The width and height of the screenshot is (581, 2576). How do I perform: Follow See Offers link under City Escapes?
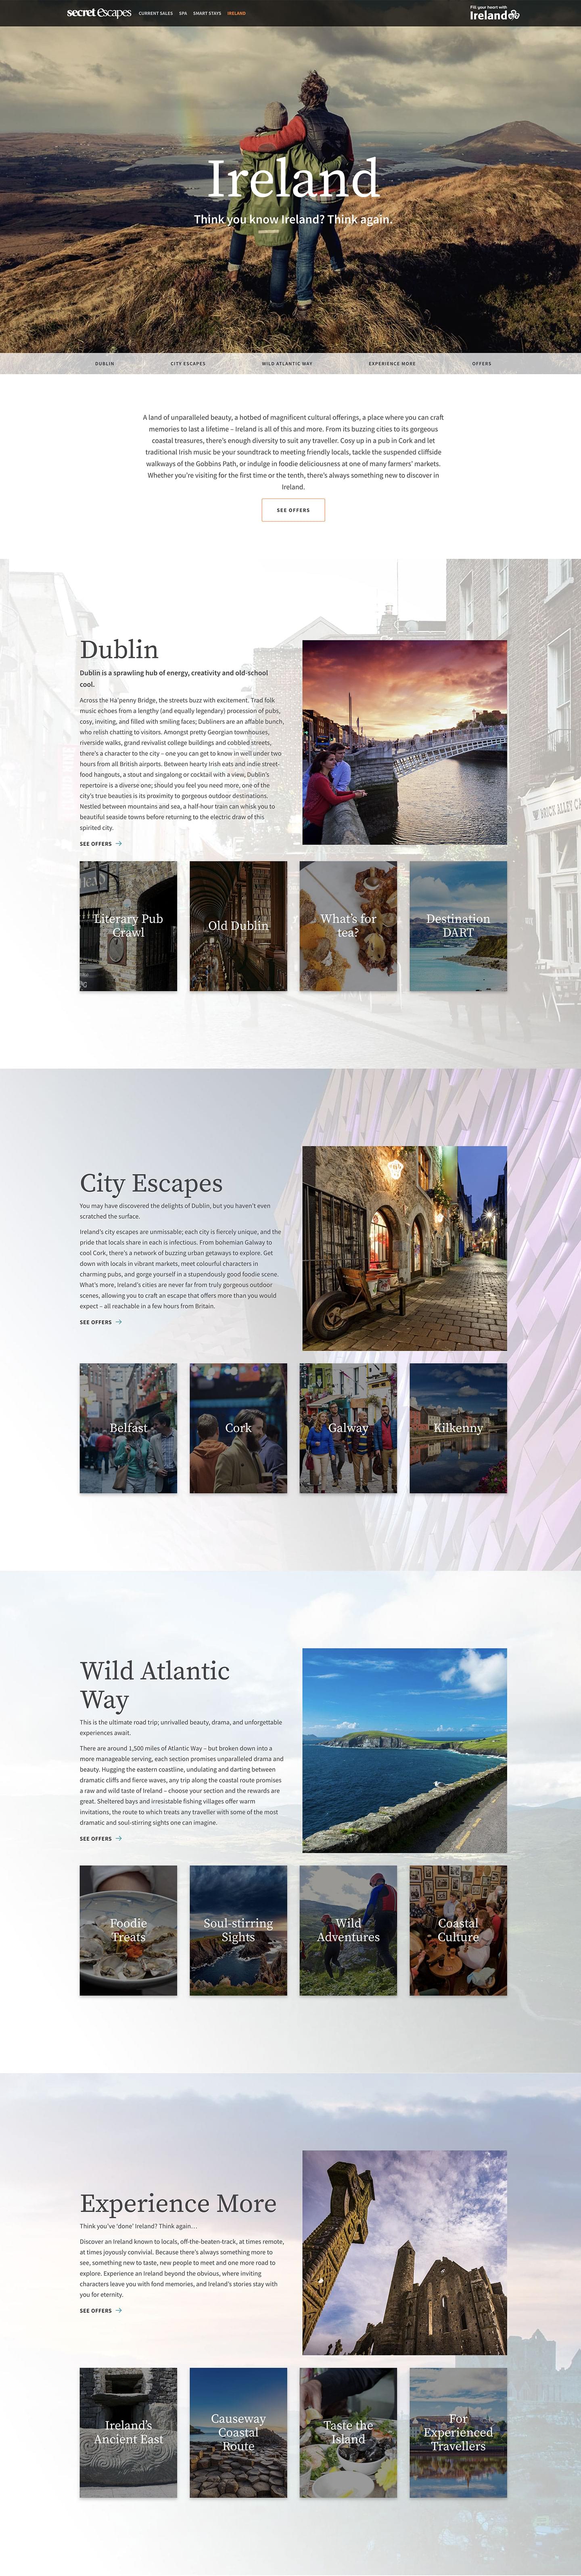(x=96, y=1322)
